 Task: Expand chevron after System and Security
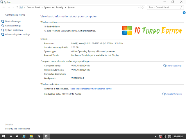tap(65, 8)
